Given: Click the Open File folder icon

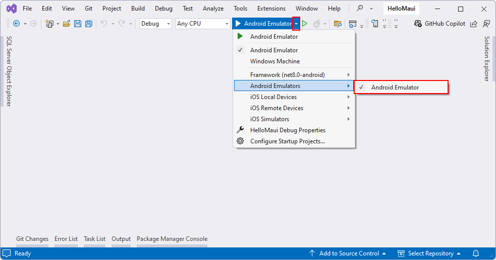Looking at the screenshot, I should [x=67, y=24].
